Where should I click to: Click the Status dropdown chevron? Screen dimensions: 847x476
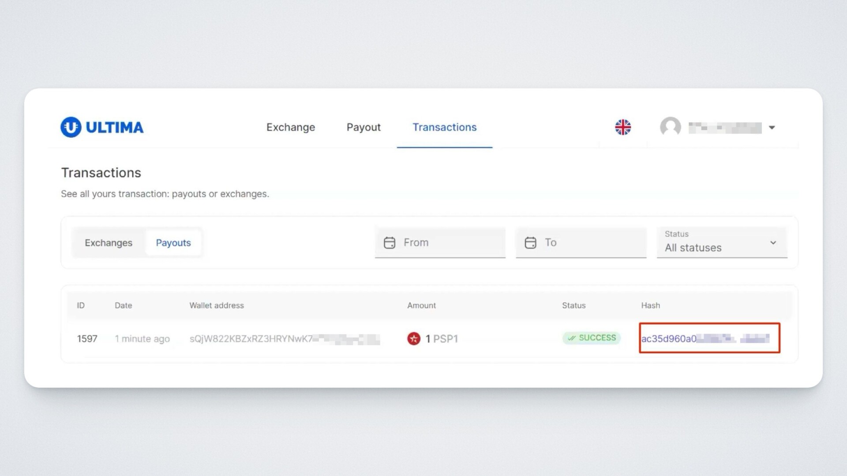773,243
